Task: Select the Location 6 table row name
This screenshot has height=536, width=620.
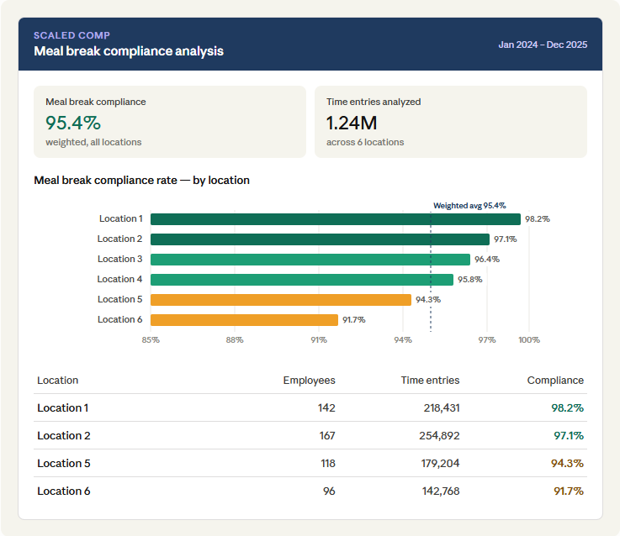Action: (64, 491)
